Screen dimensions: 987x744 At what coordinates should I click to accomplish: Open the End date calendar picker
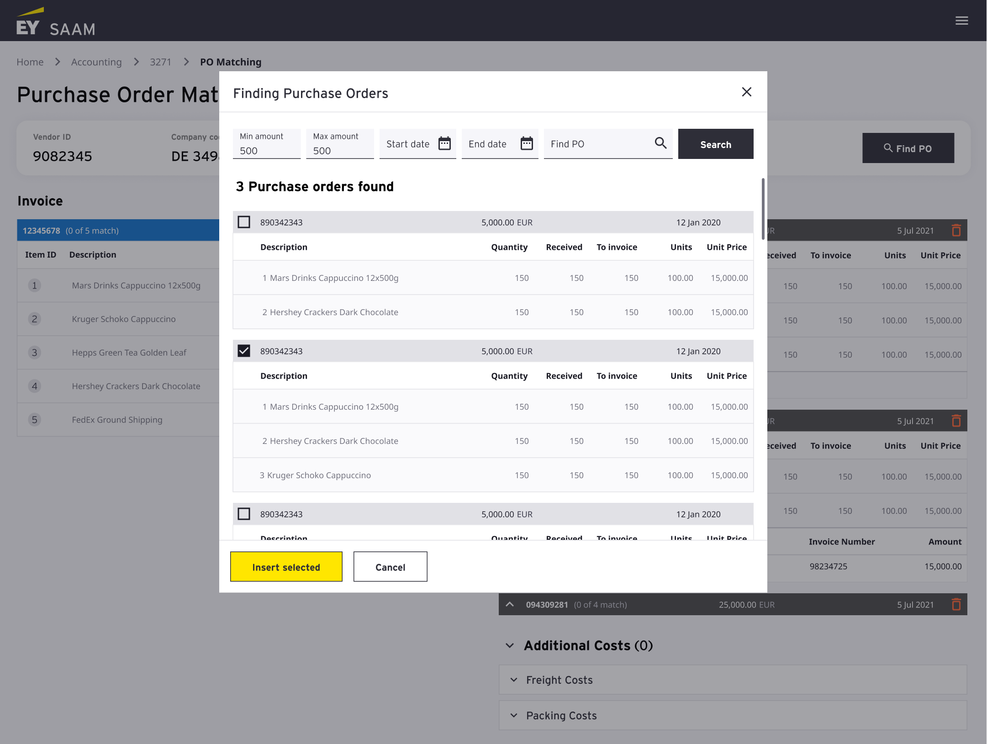pos(527,143)
